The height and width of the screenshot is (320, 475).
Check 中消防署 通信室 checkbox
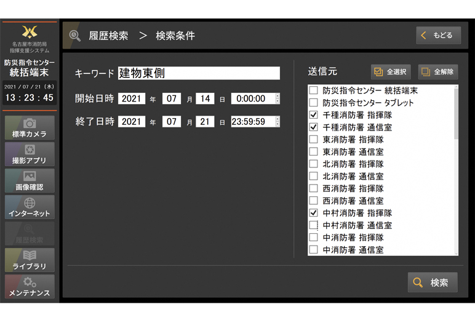(x=314, y=250)
